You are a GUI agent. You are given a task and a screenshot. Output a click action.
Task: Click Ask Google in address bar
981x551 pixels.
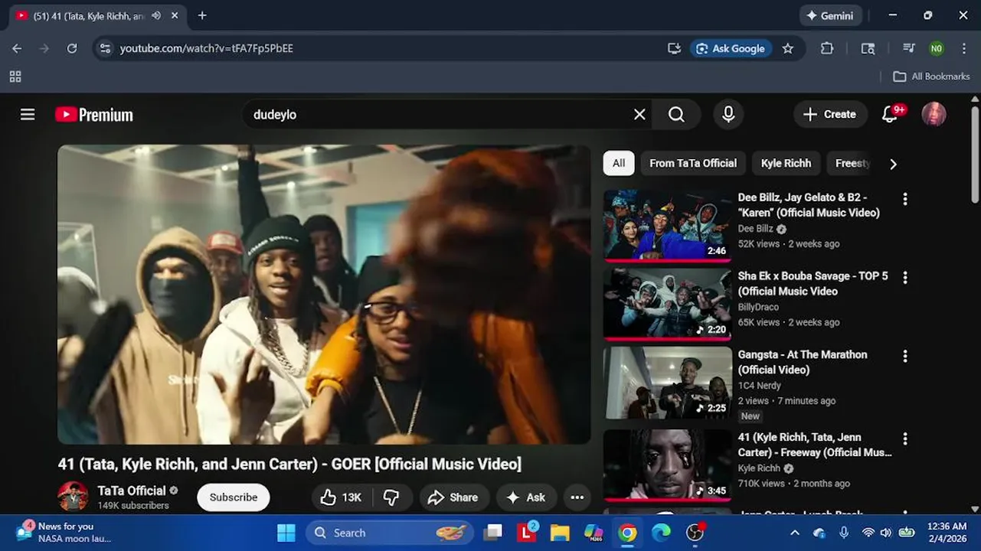point(731,48)
